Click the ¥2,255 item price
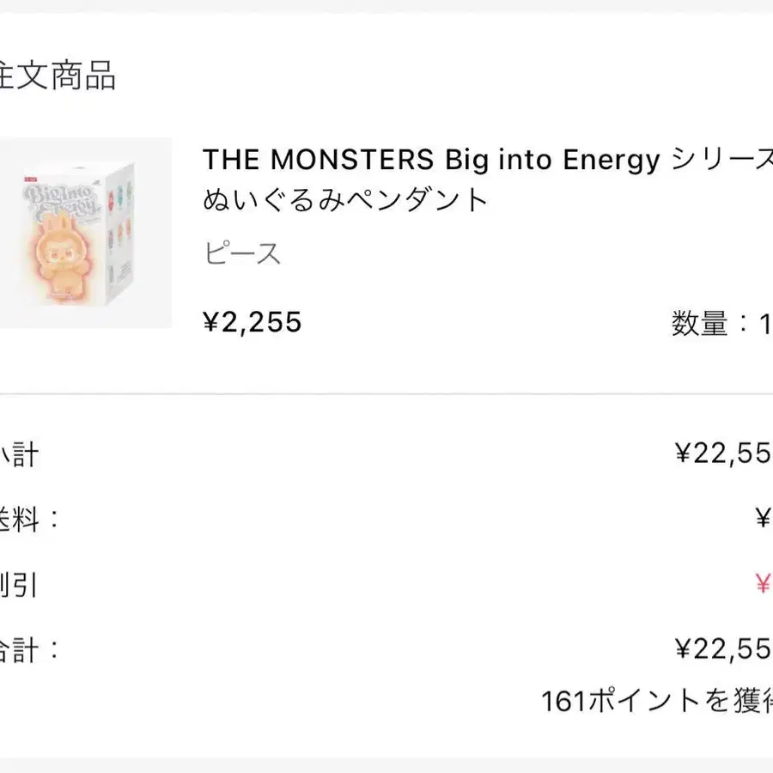 (x=253, y=322)
